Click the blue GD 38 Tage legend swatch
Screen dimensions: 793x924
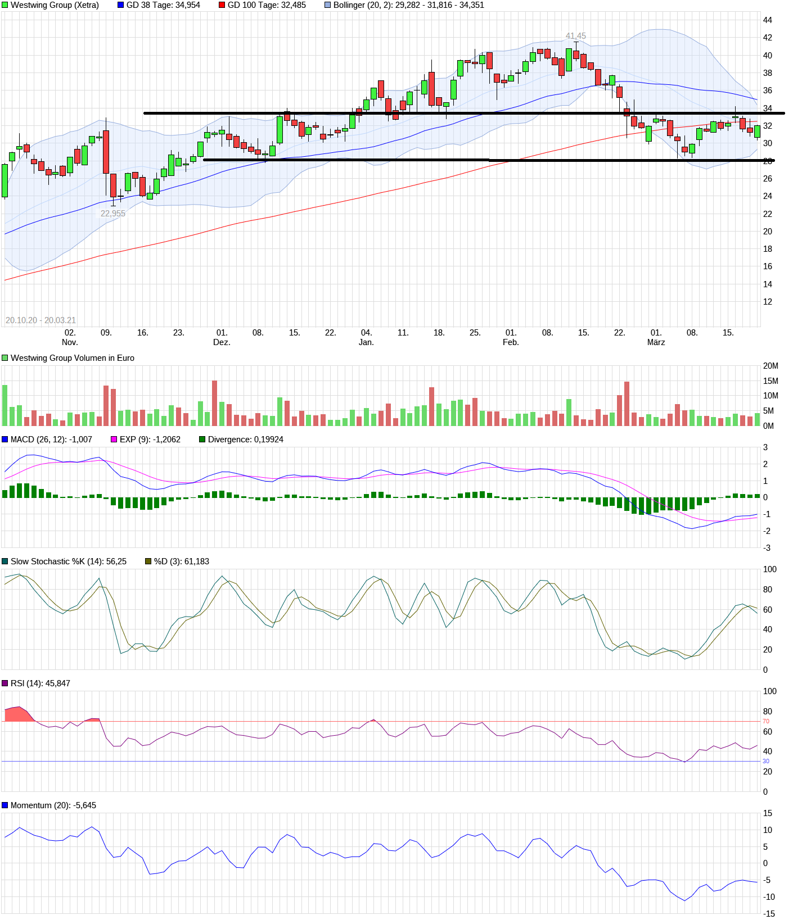tap(120, 5)
